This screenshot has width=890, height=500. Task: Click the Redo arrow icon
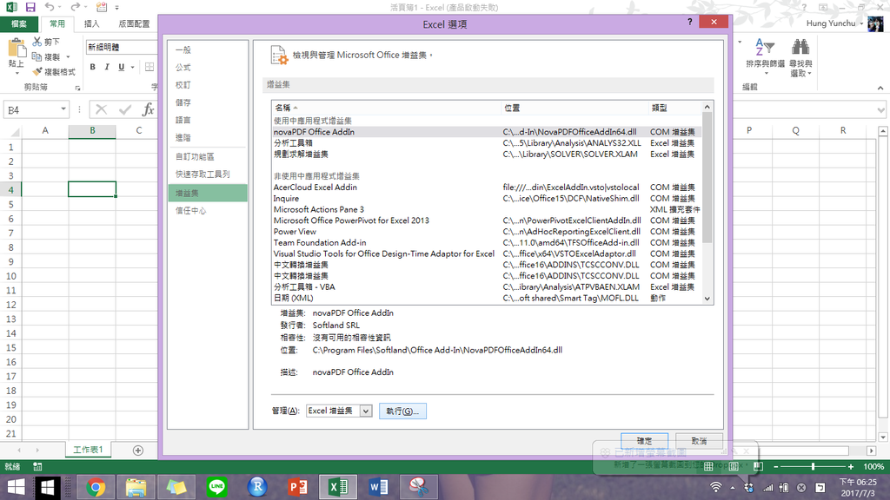(75, 7)
